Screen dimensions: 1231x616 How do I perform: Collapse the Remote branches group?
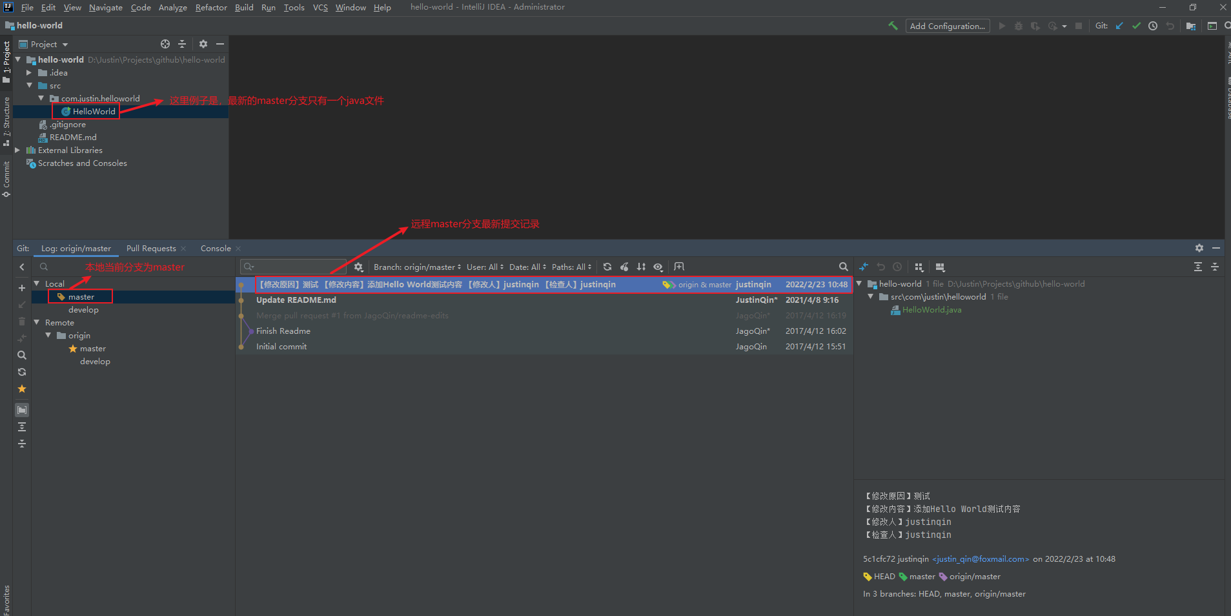[37, 322]
